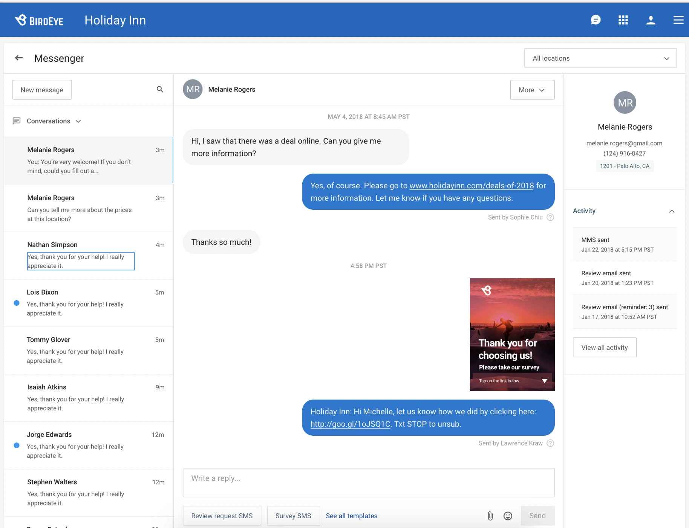Open Melanie Rogers conversation about prices
The height and width of the screenshot is (528, 689).
pos(89,208)
